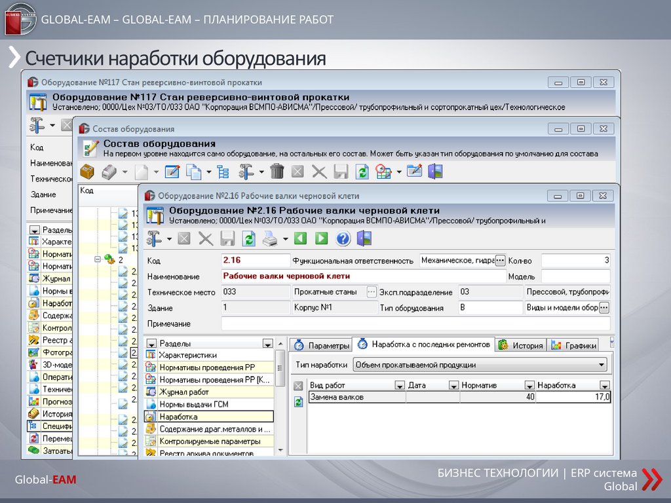671x503 pixels.
Task: Click the package box icon in Состав оборудования toolbar
Action: click(87, 172)
